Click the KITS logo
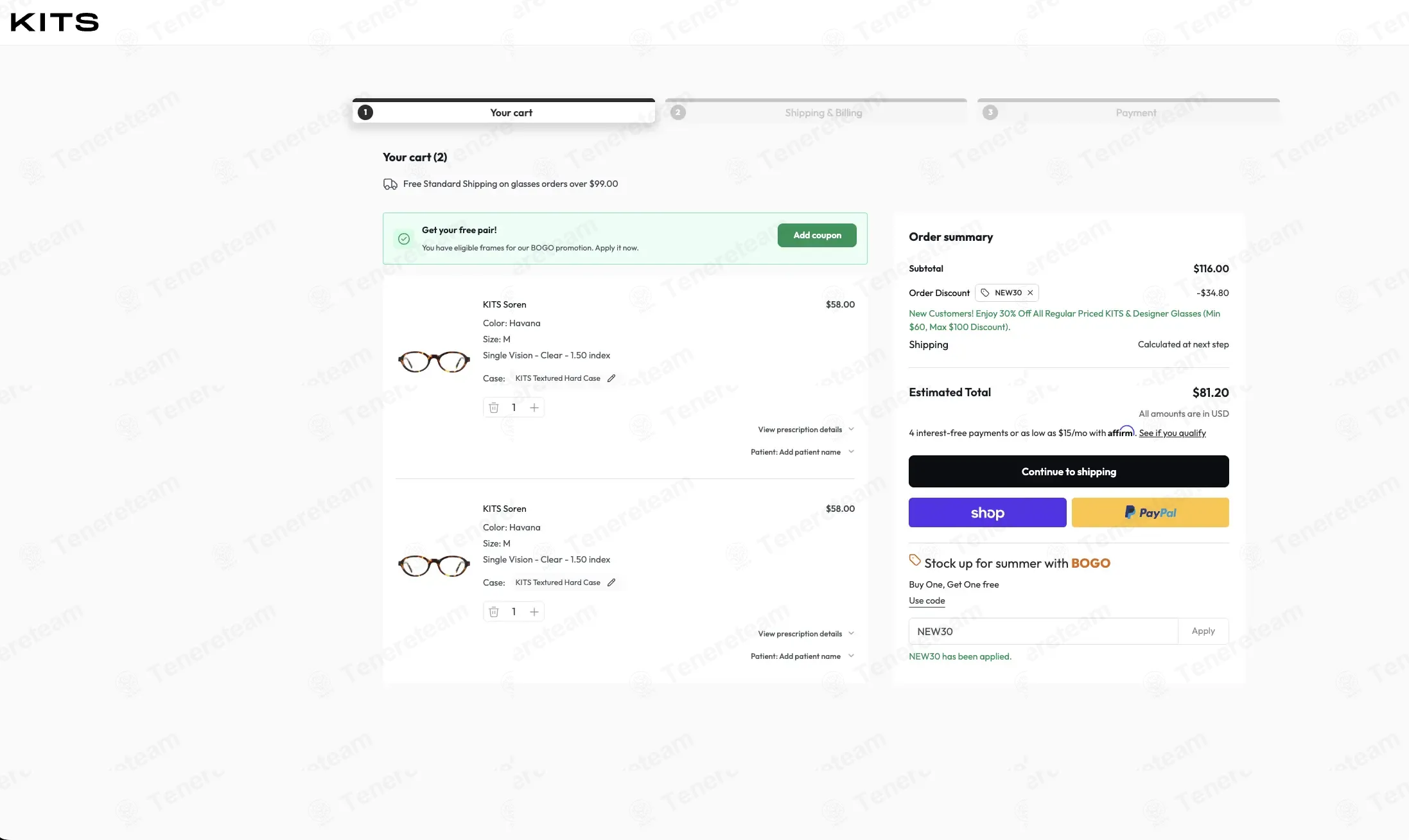Image resolution: width=1409 pixels, height=840 pixels. (x=55, y=22)
